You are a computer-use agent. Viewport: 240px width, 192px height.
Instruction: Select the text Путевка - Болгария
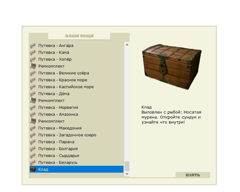click(58, 149)
